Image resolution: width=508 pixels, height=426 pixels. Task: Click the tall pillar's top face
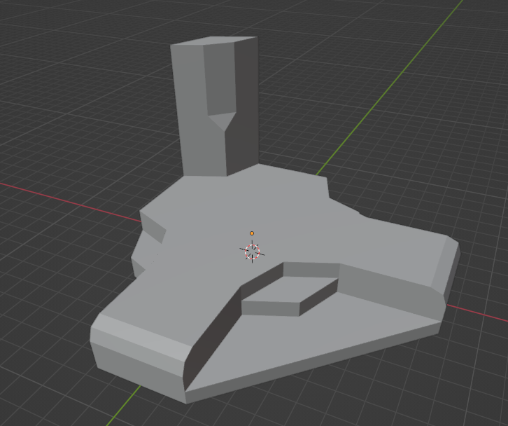tap(214, 41)
